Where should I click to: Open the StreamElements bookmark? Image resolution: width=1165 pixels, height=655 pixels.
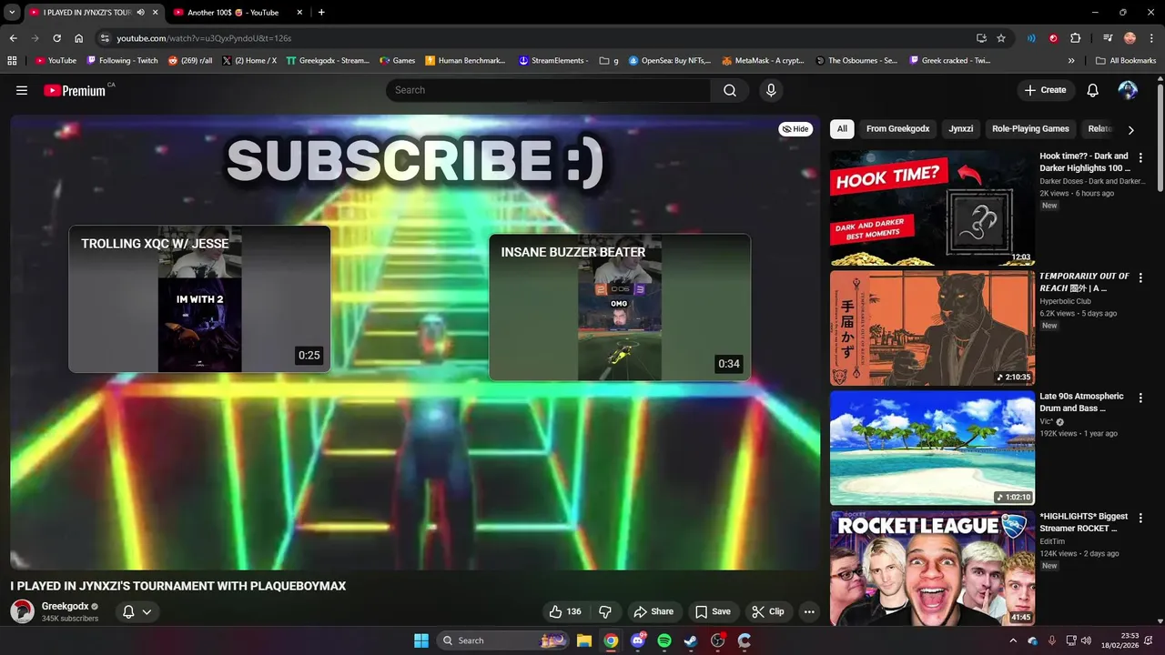(553, 61)
